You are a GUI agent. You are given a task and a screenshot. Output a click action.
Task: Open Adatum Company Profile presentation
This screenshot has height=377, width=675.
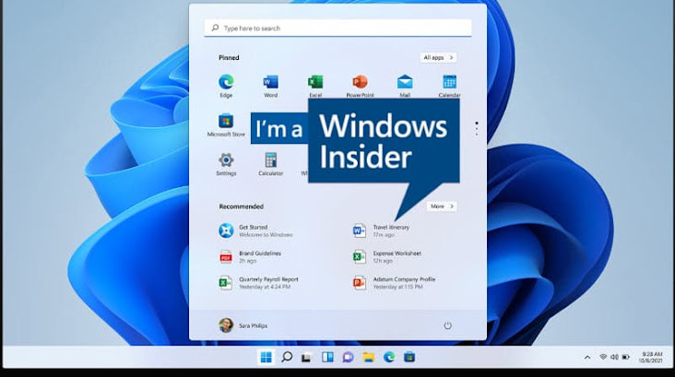[395, 283]
